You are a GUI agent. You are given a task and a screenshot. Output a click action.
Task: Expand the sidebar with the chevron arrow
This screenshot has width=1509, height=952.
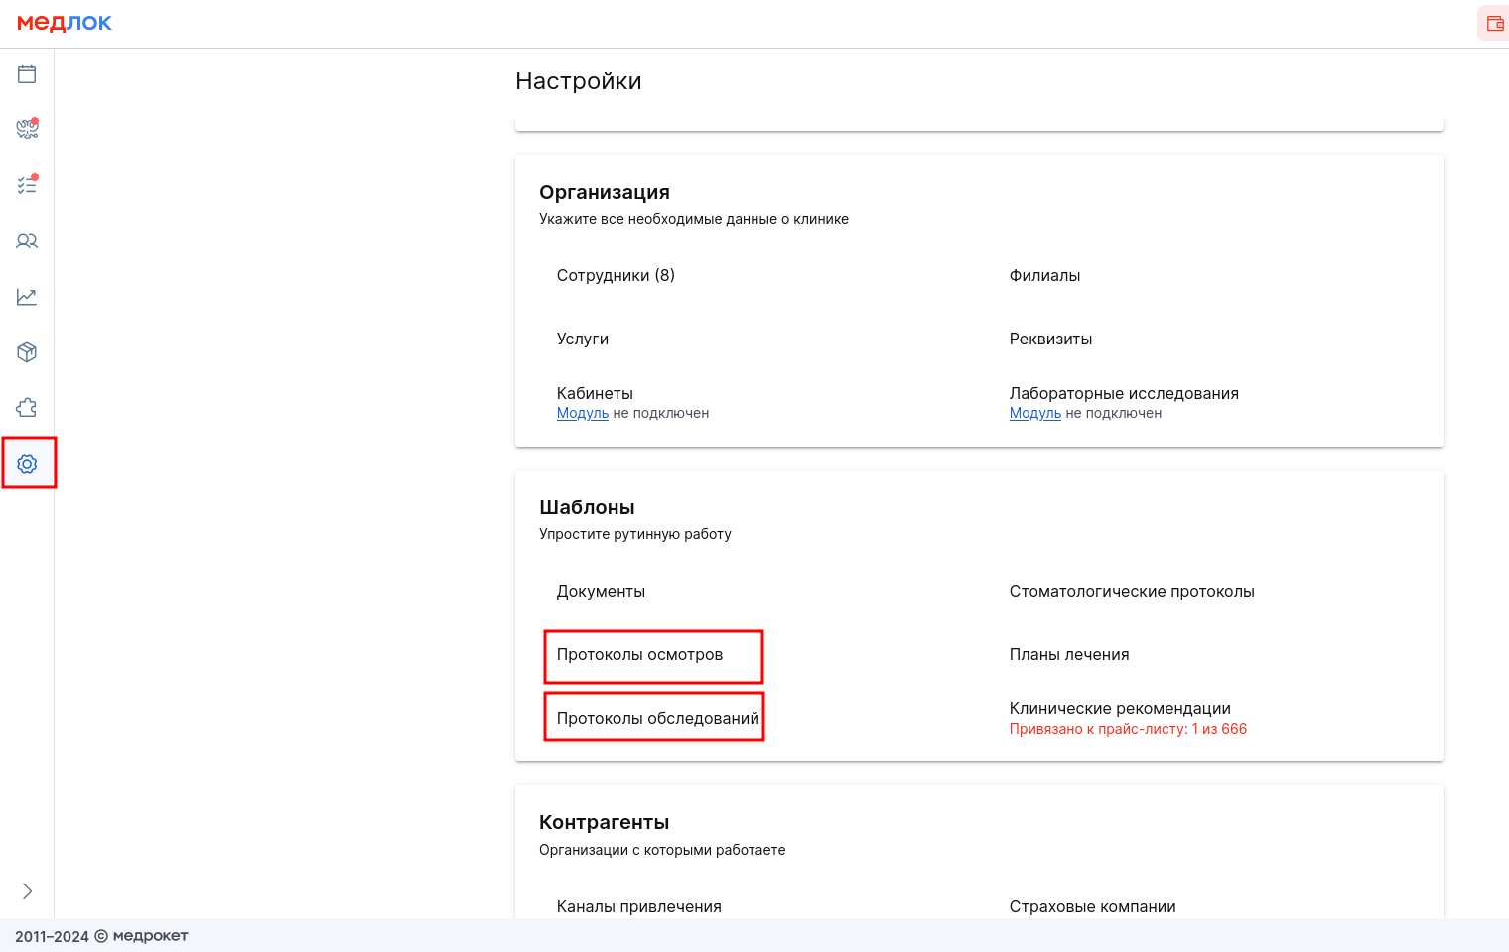pyautogui.click(x=27, y=891)
